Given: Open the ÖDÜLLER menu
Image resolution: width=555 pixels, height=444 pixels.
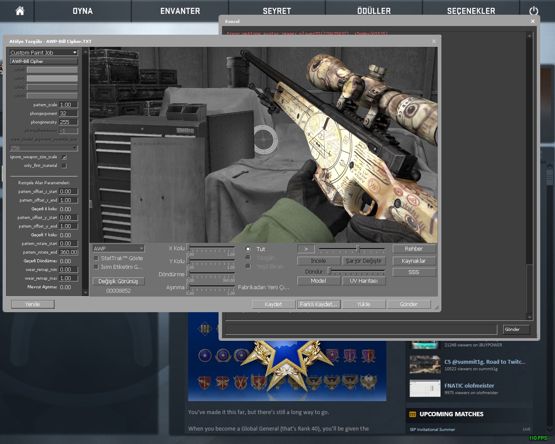Looking at the screenshot, I should (374, 11).
